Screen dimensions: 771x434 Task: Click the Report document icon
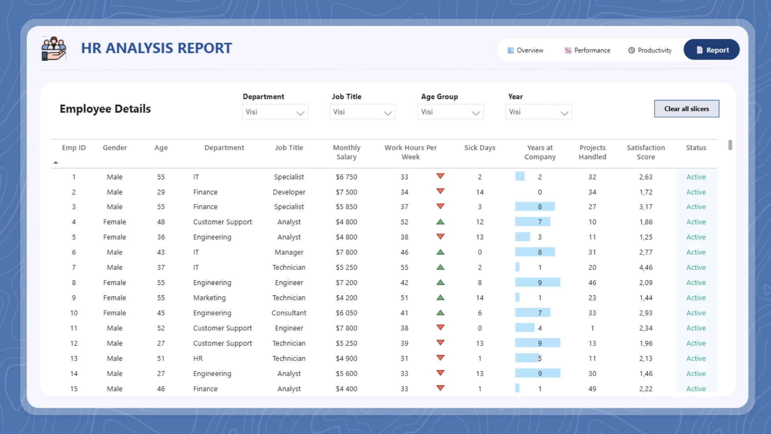click(700, 49)
